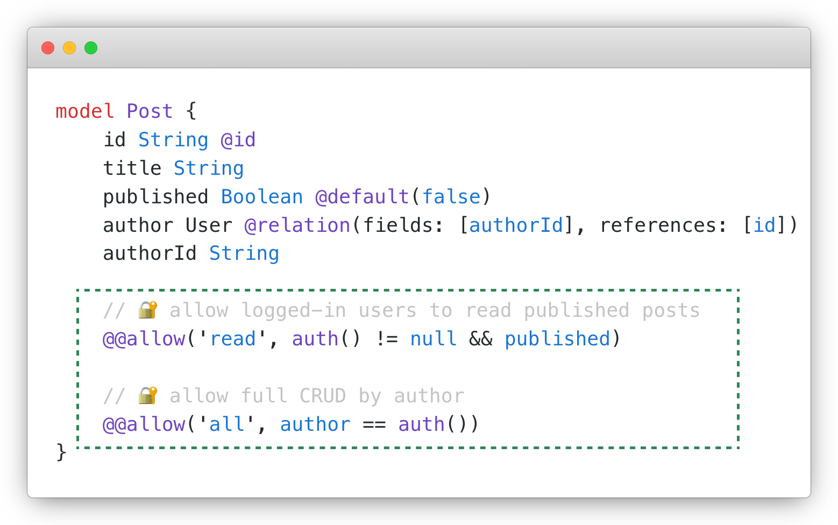This screenshot has width=838, height=525.
Task: Click the auth() call in the read rule
Action: tap(324, 339)
